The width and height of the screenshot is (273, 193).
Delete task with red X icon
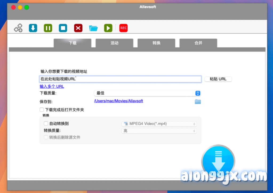click(78, 28)
